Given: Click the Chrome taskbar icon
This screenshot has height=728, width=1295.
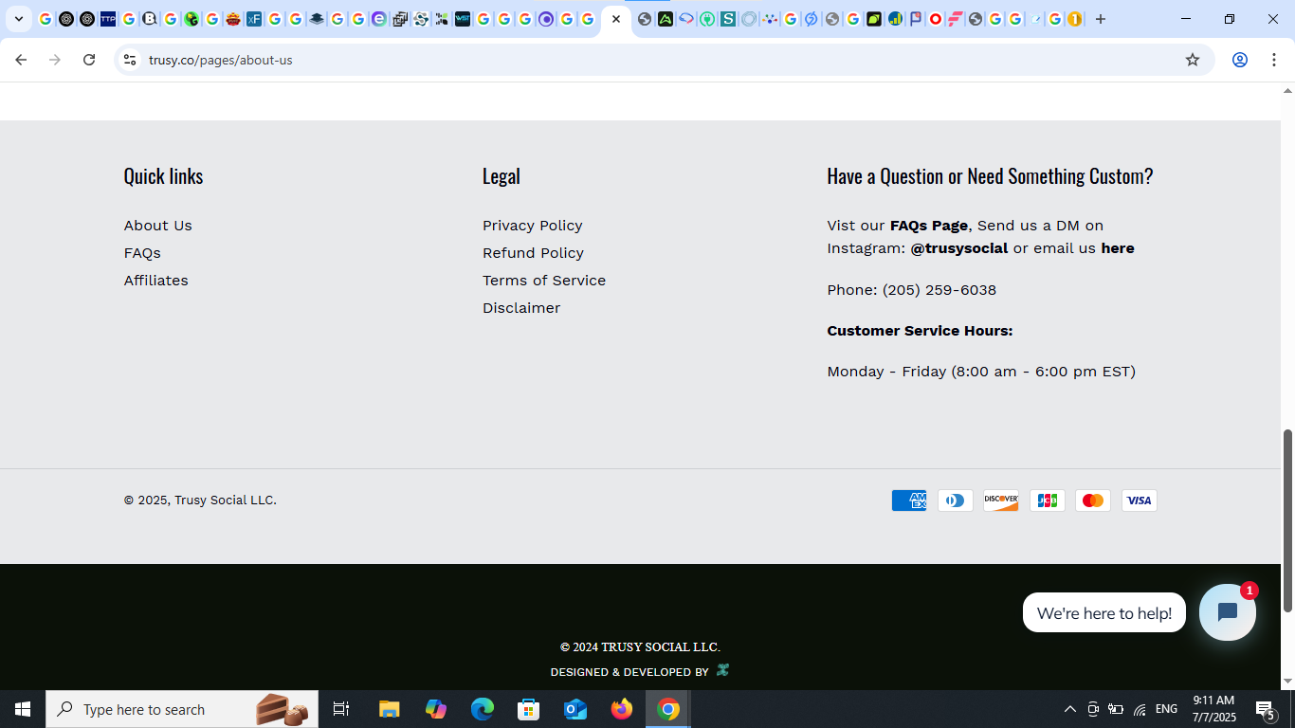Looking at the screenshot, I should tap(668, 709).
